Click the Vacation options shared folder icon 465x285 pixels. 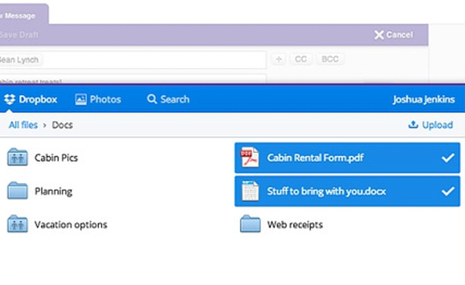(17, 224)
